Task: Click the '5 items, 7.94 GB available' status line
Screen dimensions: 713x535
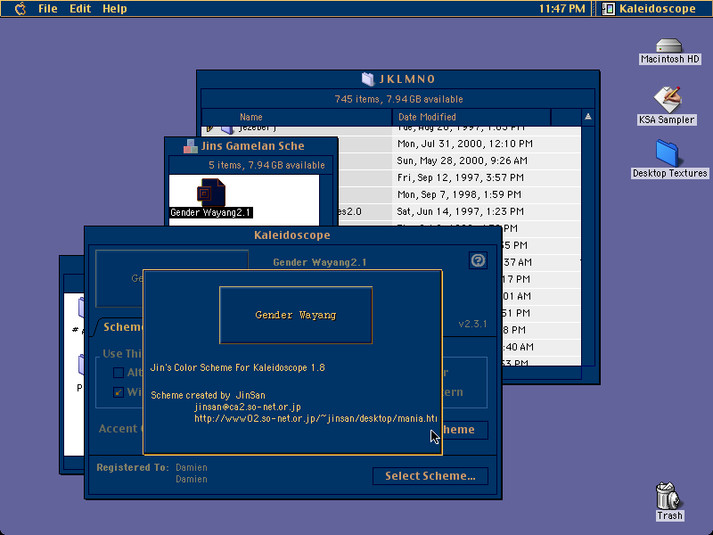Action: tap(266, 165)
